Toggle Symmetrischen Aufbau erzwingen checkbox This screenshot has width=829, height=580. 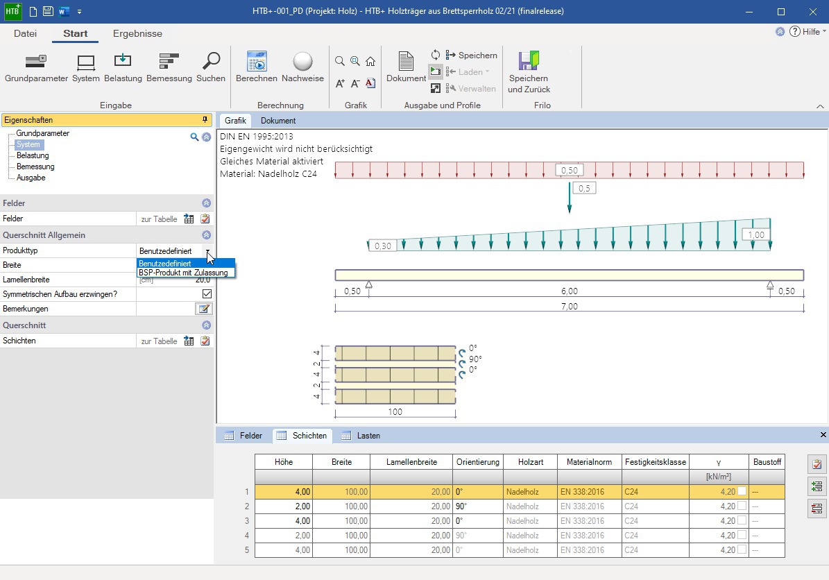pos(207,294)
